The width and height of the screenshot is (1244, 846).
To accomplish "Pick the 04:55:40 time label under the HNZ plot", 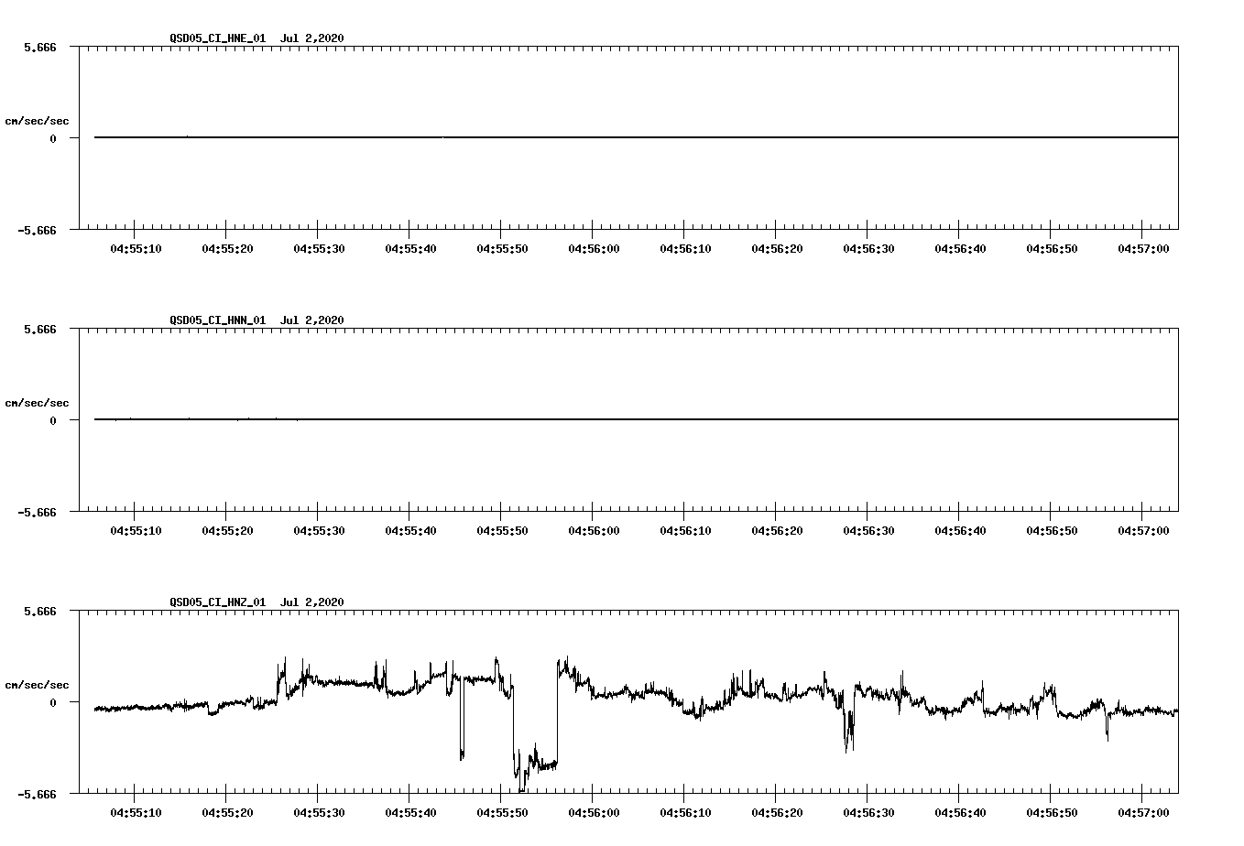I will point(410,812).
